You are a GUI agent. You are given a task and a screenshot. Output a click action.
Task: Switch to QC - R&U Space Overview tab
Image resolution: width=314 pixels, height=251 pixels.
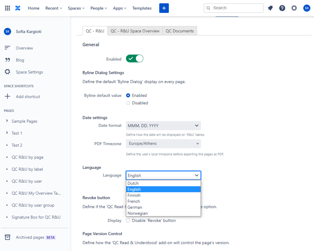(135, 31)
